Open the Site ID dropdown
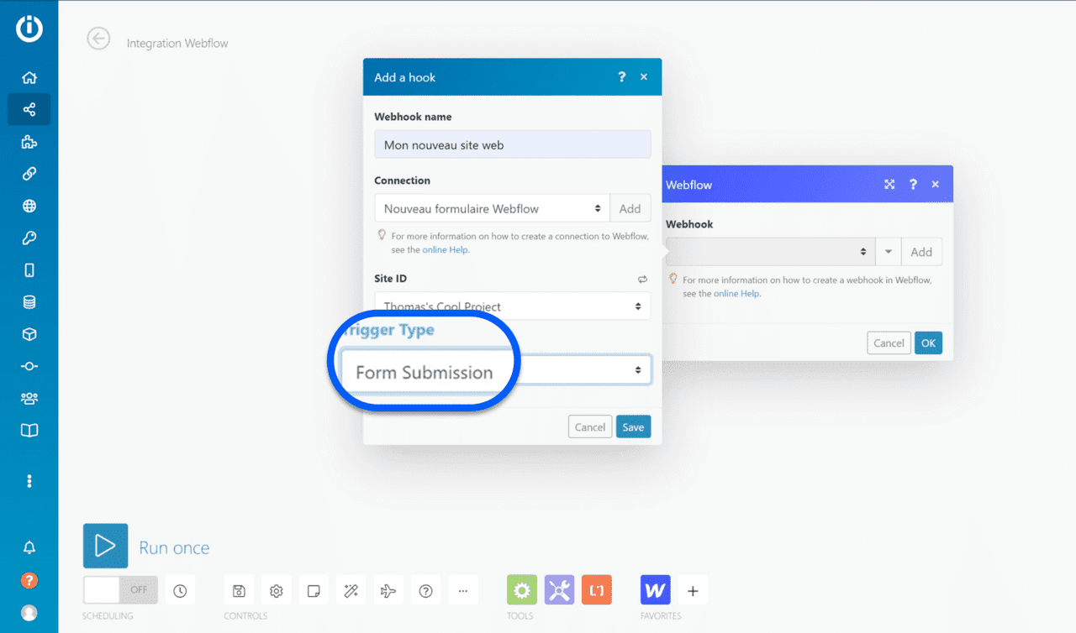This screenshot has width=1076, height=633. 513,306
